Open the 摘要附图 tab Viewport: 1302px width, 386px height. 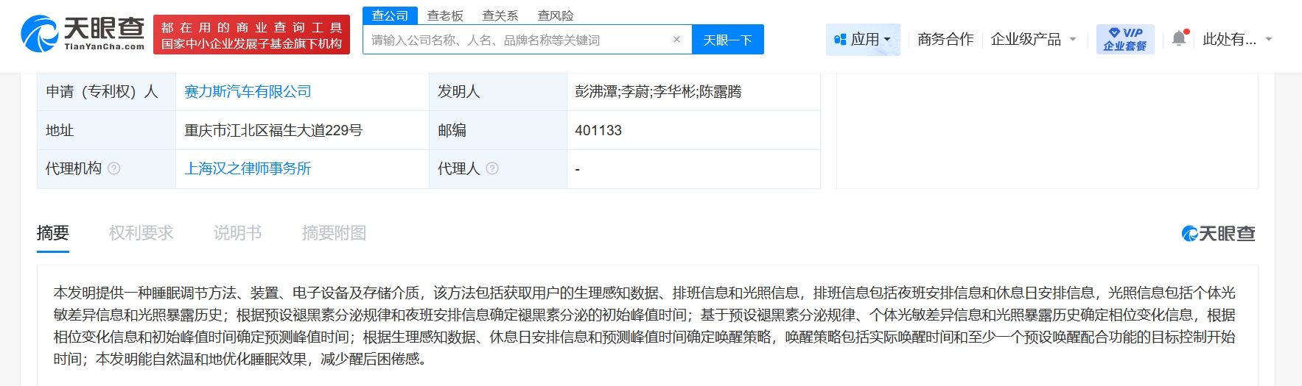point(334,233)
